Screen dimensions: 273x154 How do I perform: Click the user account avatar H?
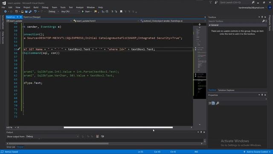click(270, 8)
